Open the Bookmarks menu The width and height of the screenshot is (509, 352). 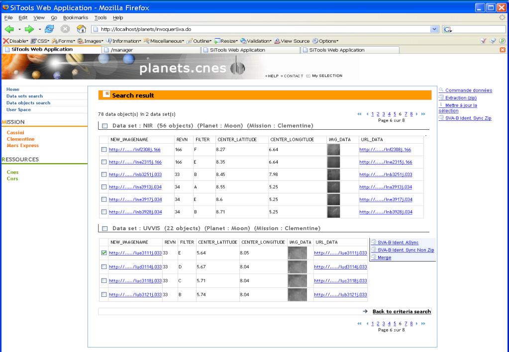(76, 17)
